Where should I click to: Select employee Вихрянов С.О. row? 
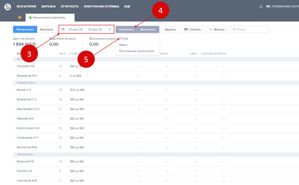click(156, 99)
